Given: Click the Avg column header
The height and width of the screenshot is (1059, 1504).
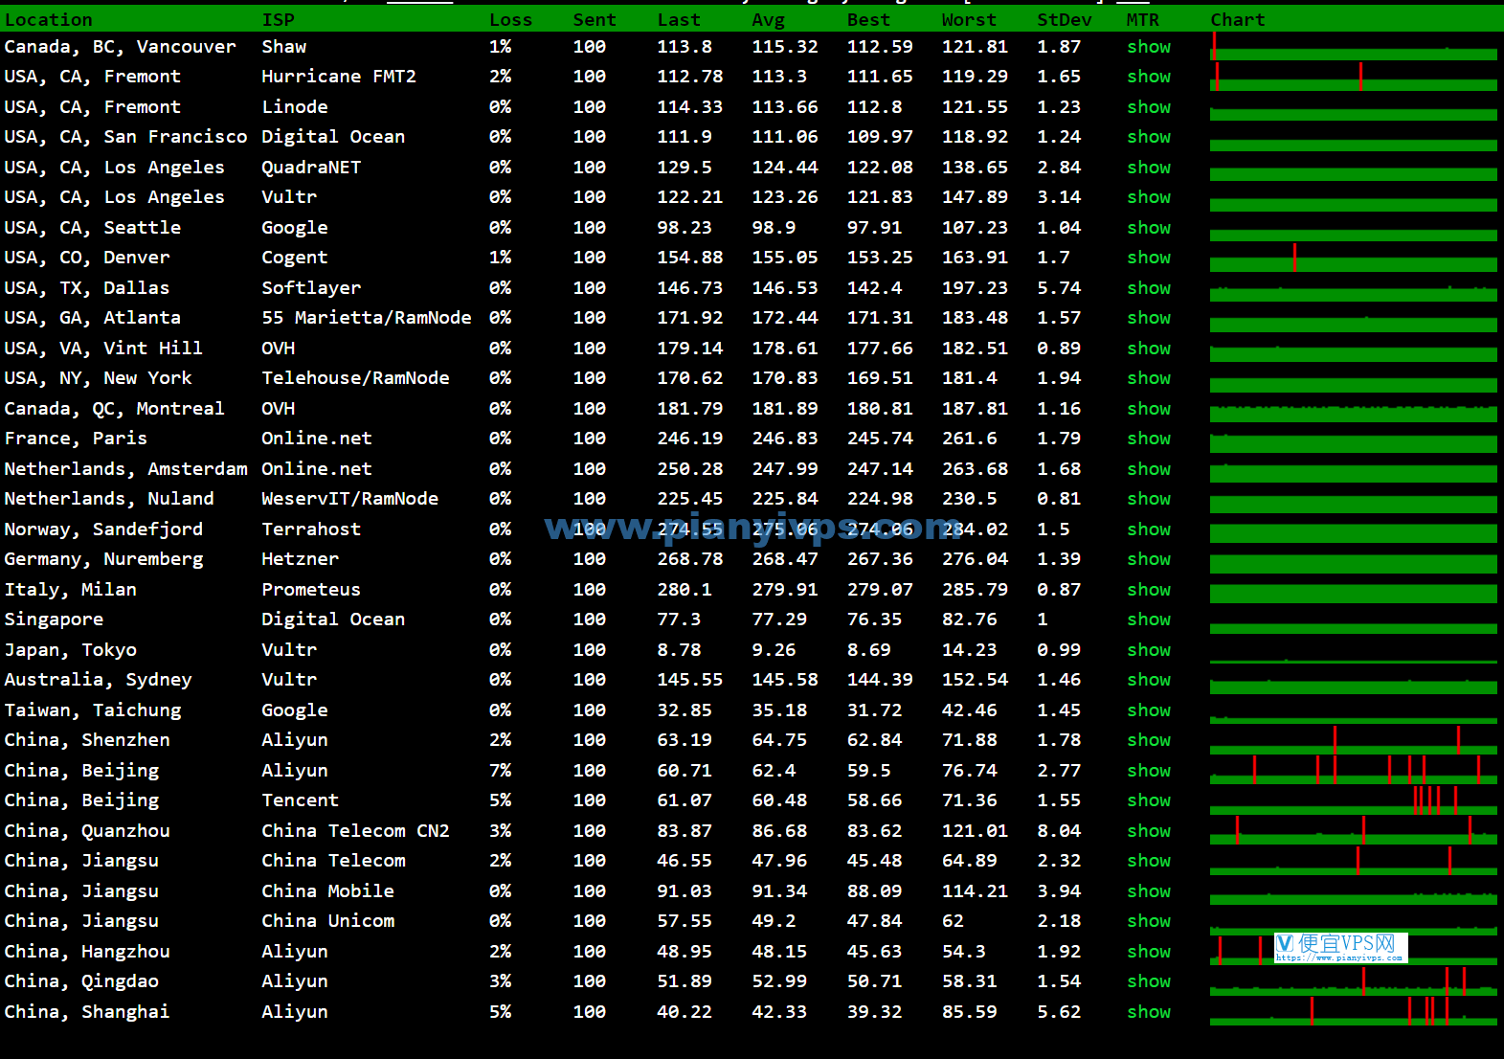Looking at the screenshot, I should (768, 20).
